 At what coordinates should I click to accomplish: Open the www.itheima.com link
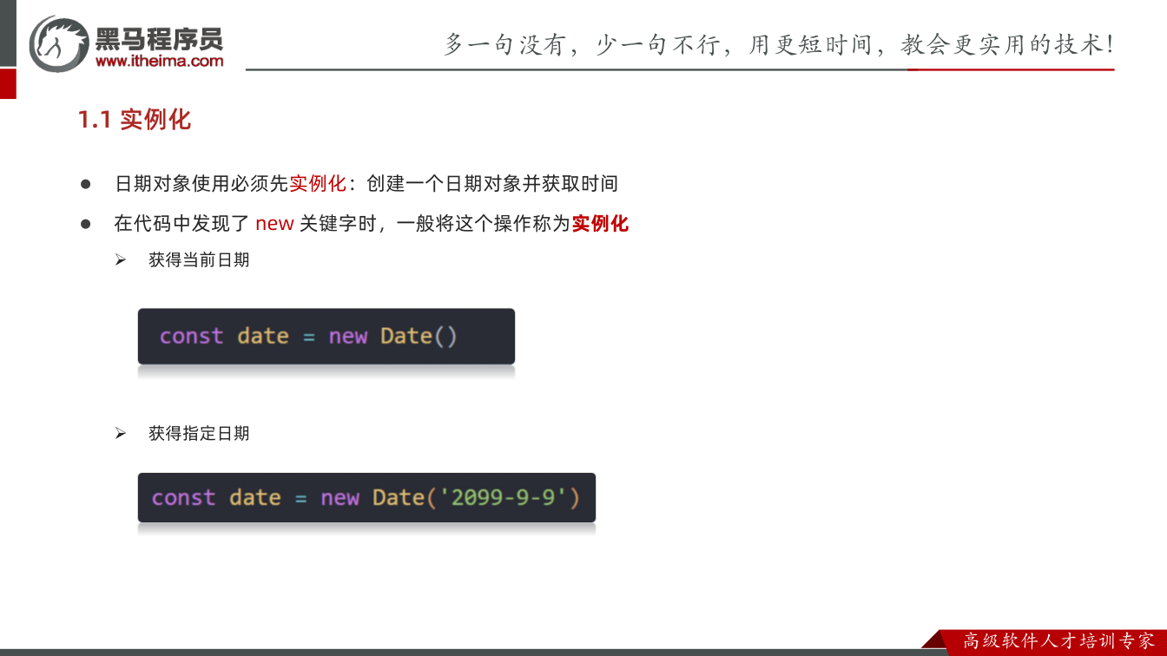[159, 61]
